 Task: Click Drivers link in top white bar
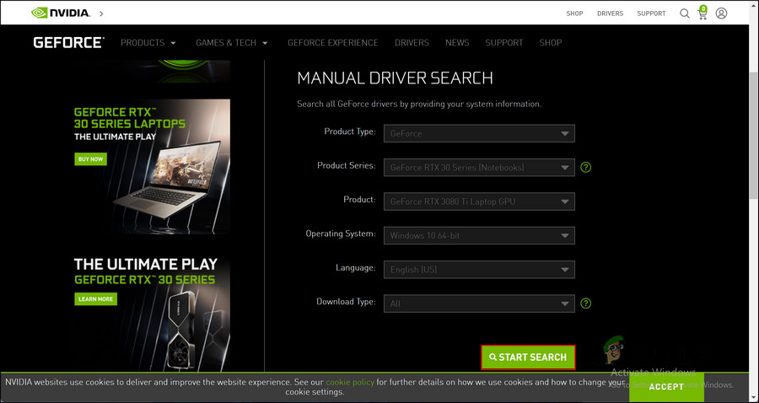[610, 13]
